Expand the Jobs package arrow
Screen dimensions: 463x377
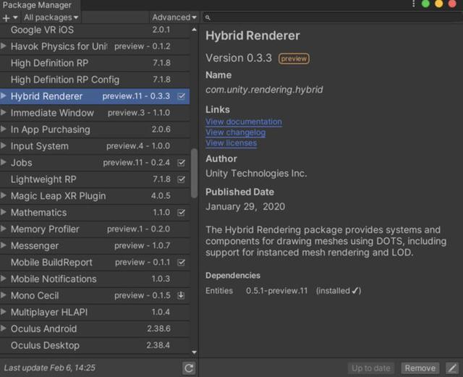point(4,162)
